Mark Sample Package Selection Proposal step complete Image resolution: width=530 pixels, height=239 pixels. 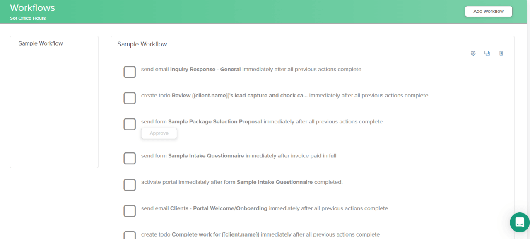pos(130,124)
